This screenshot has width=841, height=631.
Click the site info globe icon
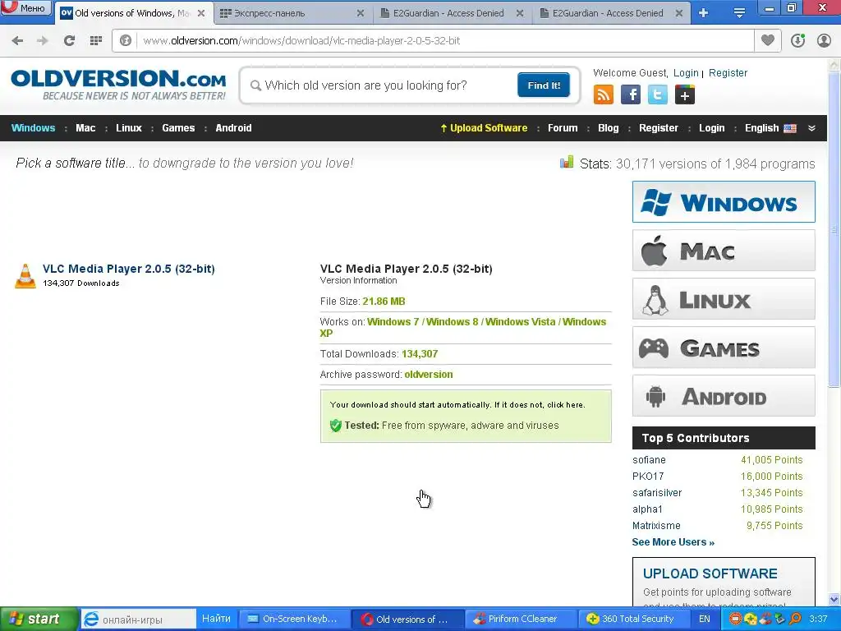point(126,41)
